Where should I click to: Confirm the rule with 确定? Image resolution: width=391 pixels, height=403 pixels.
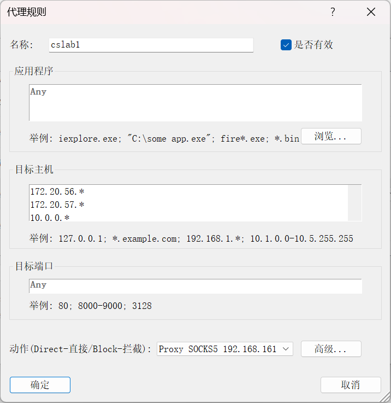click(x=40, y=385)
